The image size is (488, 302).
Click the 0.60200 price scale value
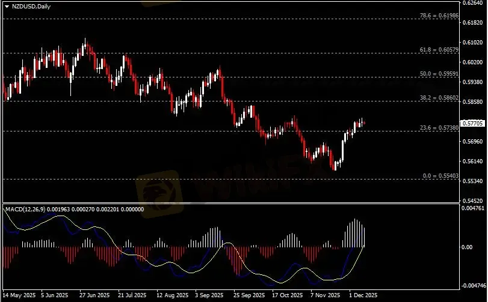[x=473, y=62]
